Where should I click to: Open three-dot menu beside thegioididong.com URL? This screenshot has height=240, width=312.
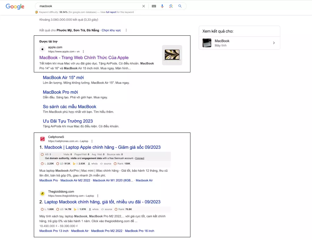pyautogui.click(x=98, y=196)
